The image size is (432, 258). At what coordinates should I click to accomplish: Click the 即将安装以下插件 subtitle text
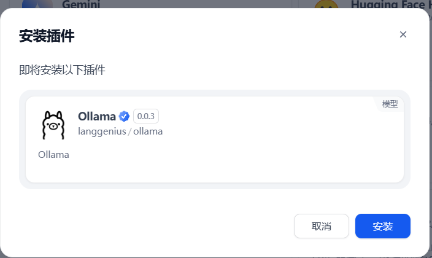[62, 70]
